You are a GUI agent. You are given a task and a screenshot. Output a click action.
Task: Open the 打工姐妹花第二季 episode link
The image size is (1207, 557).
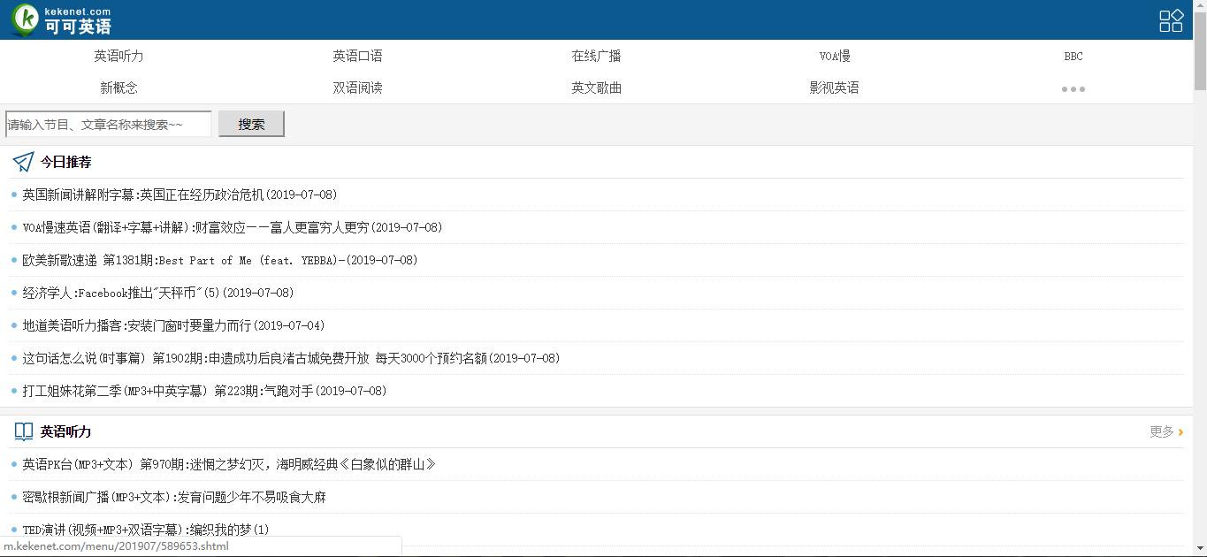click(x=203, y=391)
